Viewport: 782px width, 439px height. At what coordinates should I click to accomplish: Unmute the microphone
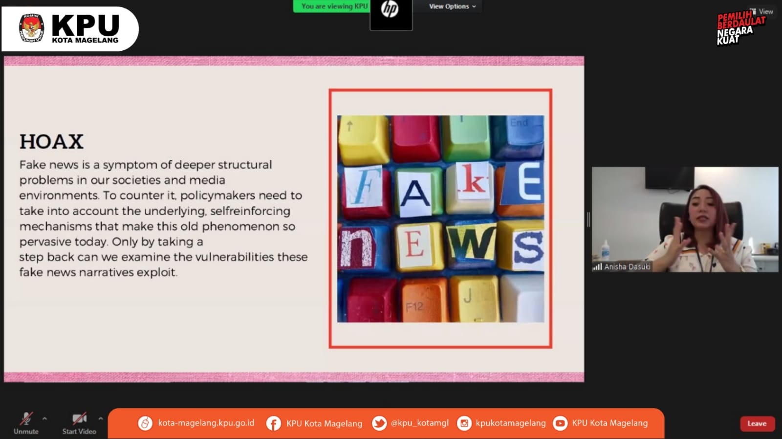26,423
